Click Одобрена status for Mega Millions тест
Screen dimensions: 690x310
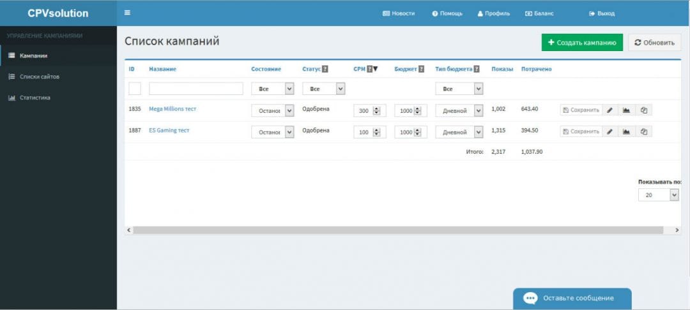(316, 109)
